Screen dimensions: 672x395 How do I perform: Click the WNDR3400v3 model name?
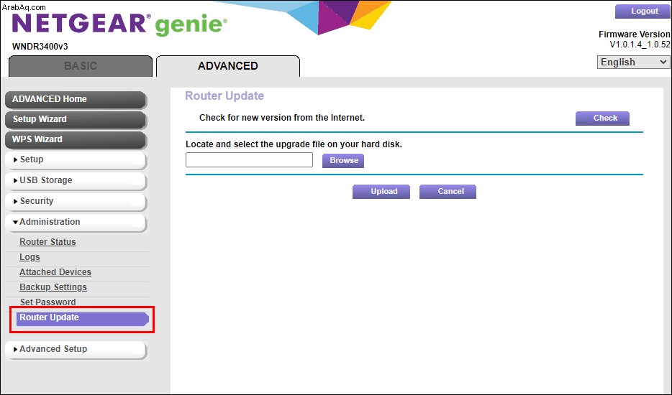coord(40,46)
